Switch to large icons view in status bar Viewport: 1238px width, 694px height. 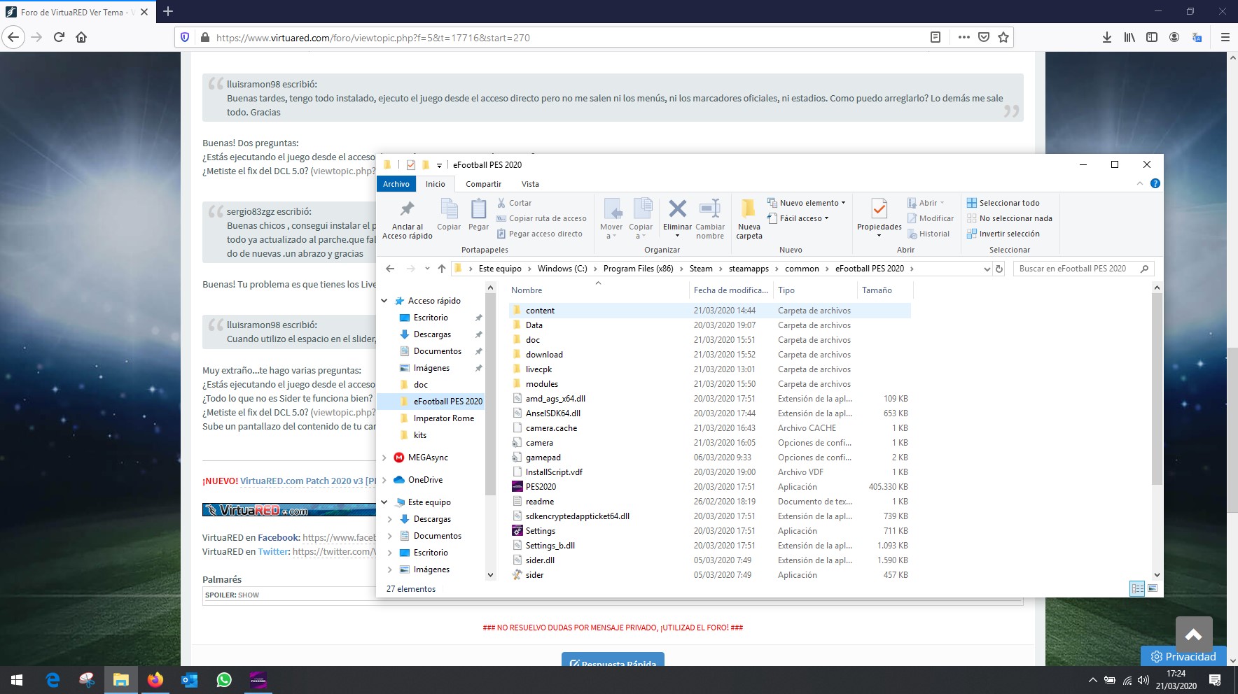click(x=1153, y=589)
